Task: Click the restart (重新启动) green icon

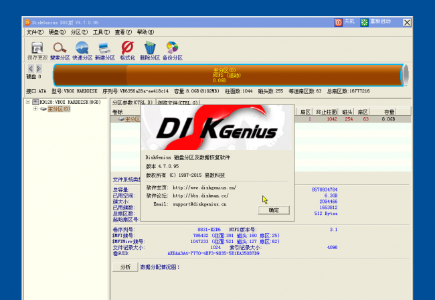Action: [364, 22]
